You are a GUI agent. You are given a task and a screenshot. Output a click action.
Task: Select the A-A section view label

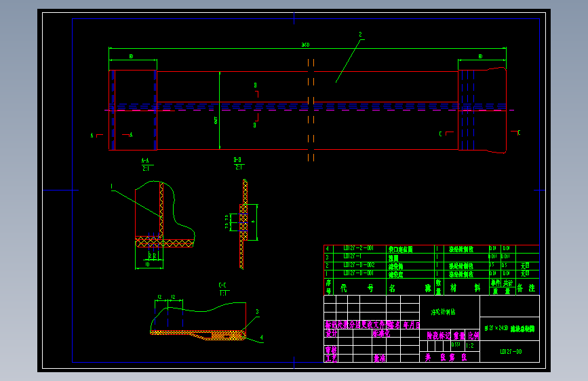tap(146, 161)
